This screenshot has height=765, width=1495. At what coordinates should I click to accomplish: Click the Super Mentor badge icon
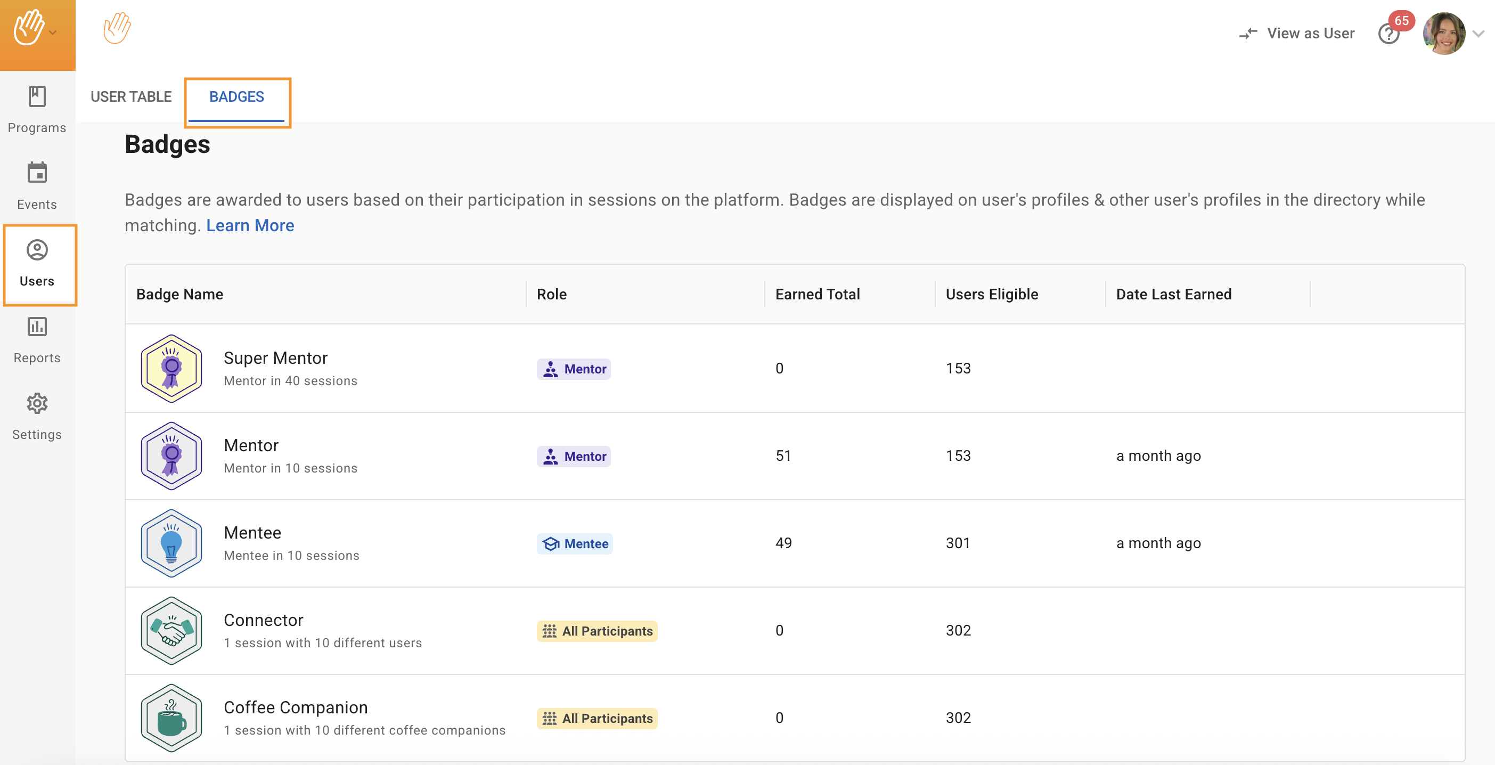171,368
